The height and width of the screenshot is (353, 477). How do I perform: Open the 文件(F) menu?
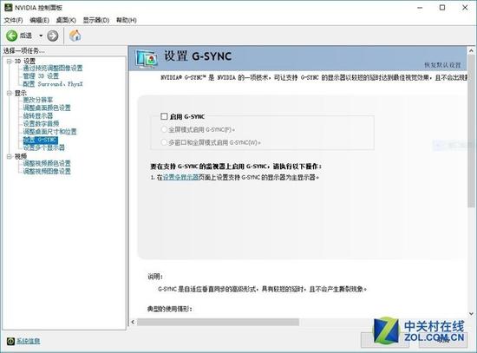(13, 20)
